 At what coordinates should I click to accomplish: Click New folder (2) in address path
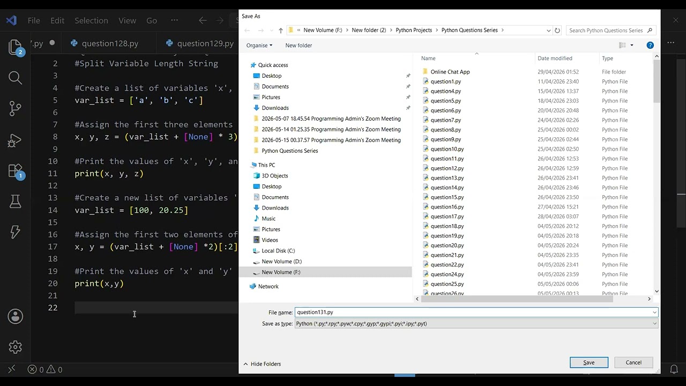(369, 31)
